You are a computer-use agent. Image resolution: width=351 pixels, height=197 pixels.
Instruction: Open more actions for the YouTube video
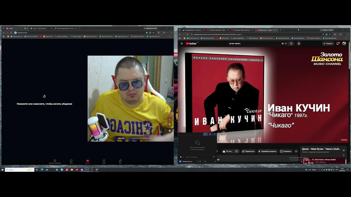(296, 151)
